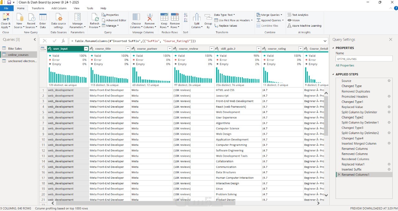Open the Append Queries dropdown
Image resolution: width=398 pixels, height=211 pixels.
pyautogui.click(x=270, y=20)
